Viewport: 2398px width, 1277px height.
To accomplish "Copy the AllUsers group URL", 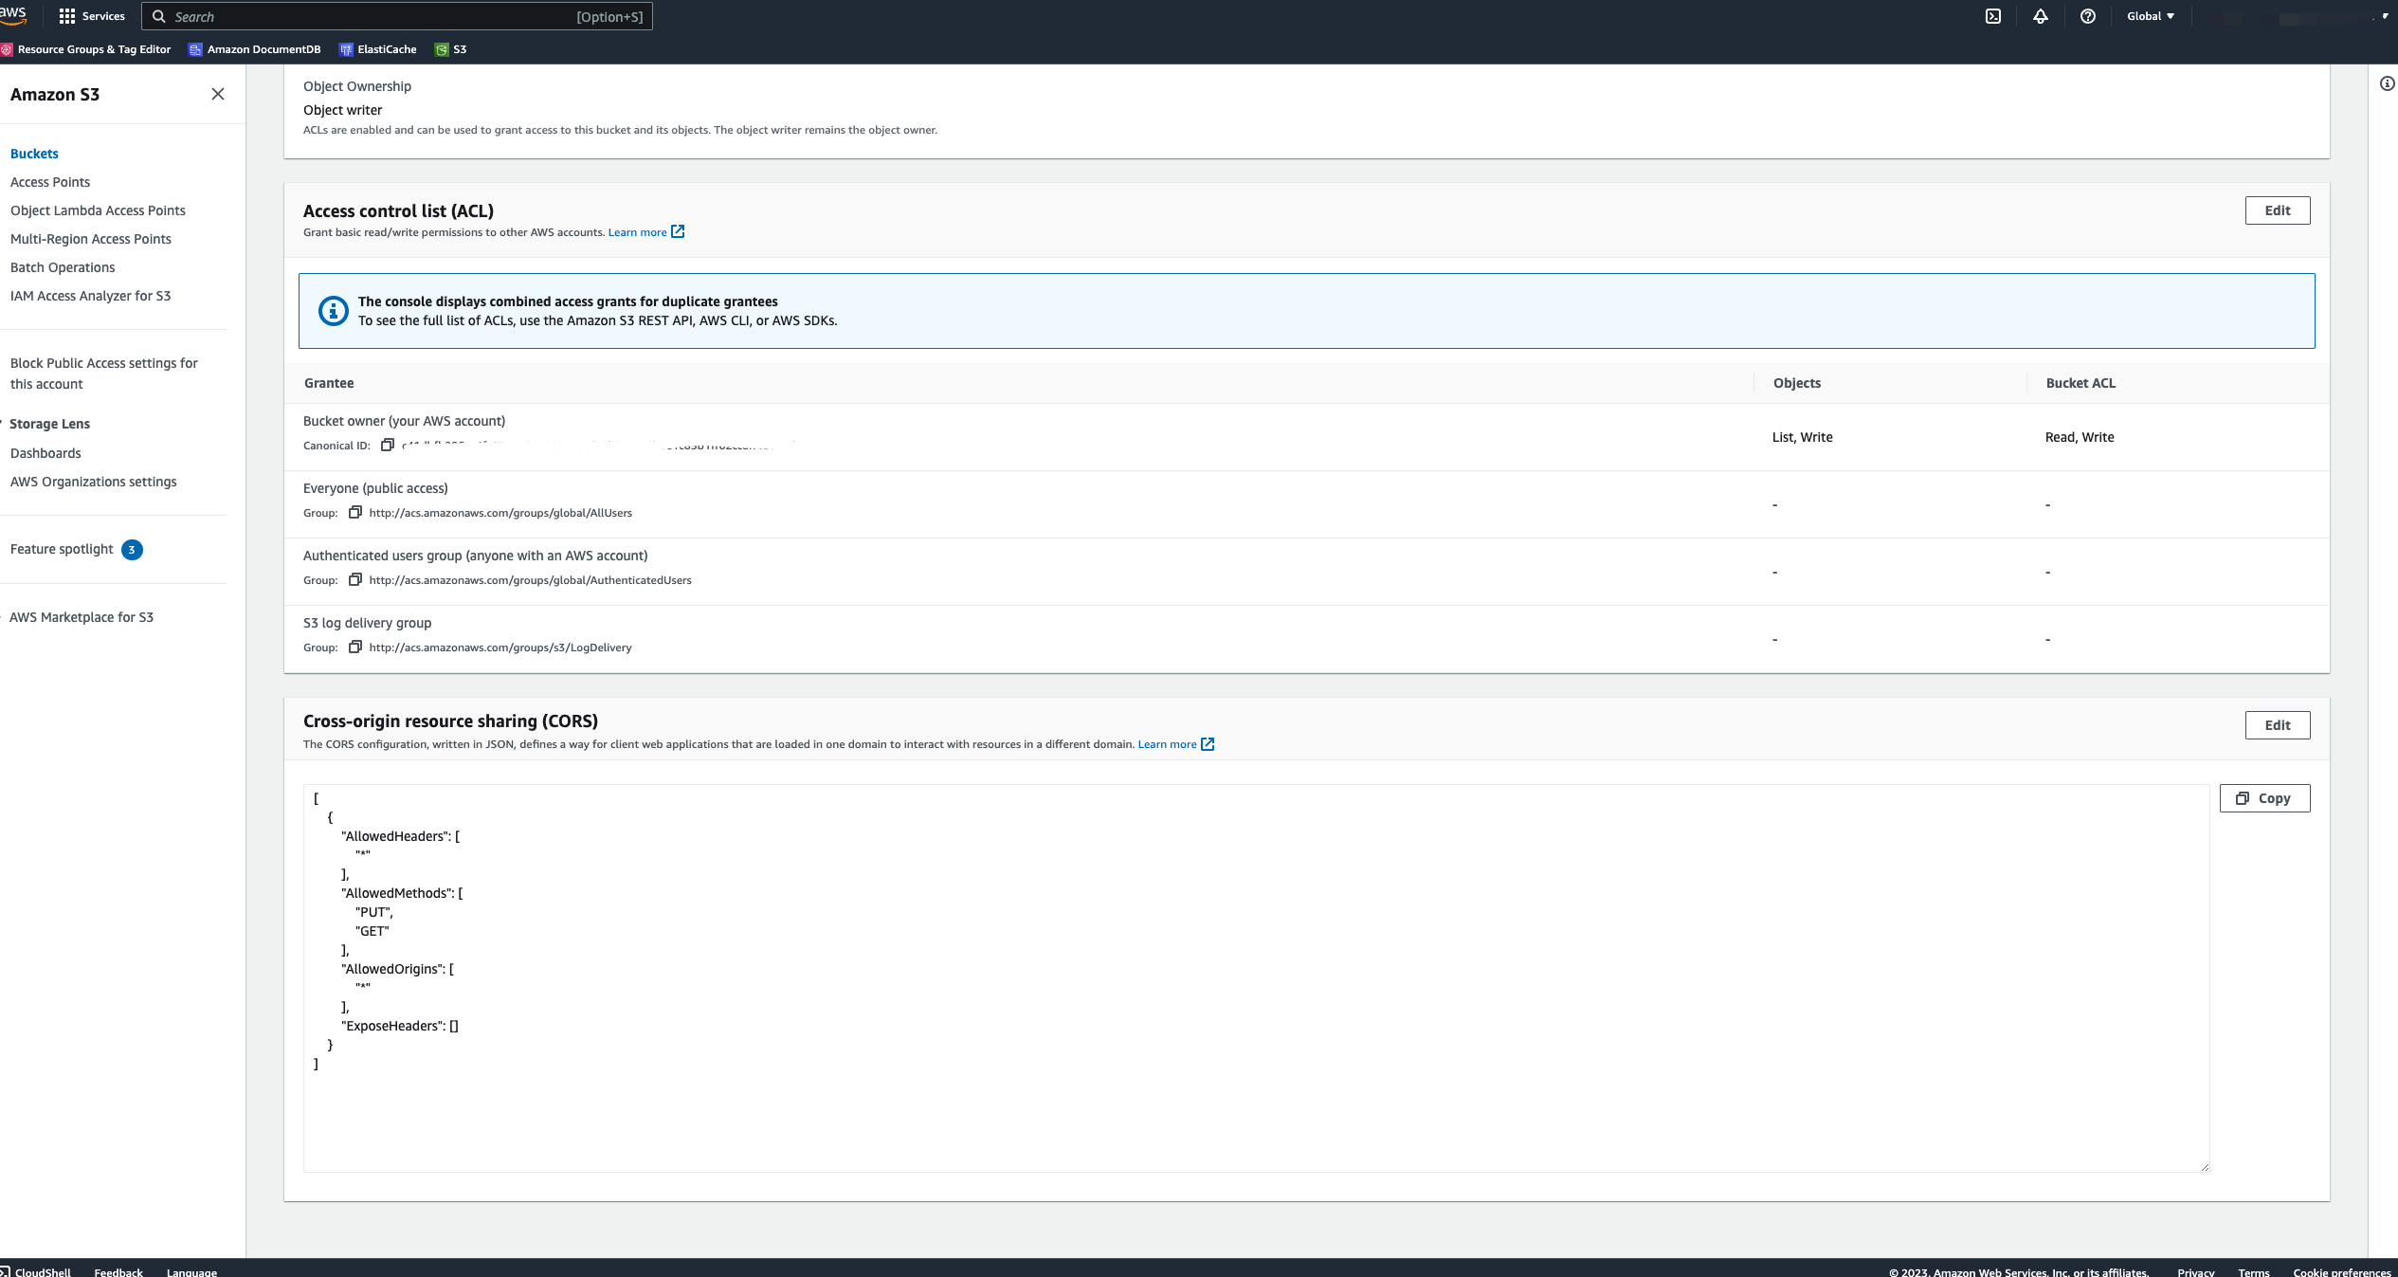I will tap(355, 513).
